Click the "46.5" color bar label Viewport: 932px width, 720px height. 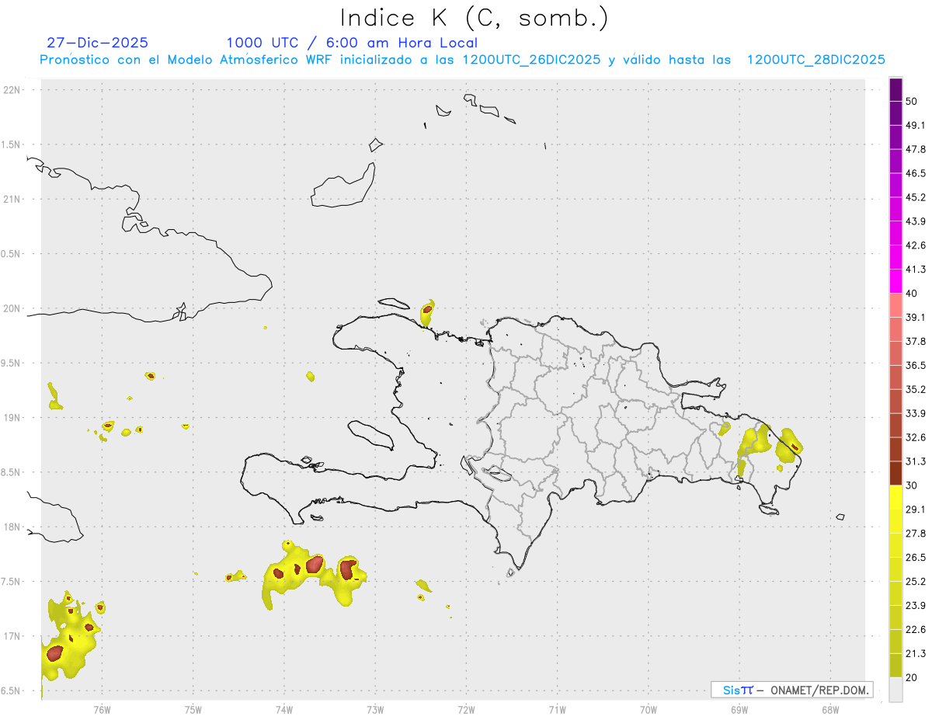tap(916, 173)
